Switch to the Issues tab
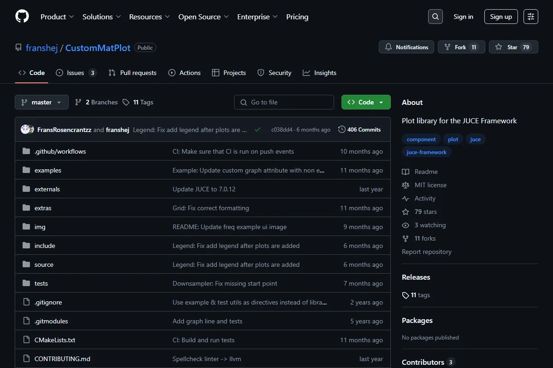Image resolution: width=553 pixels, height=368 pixels. (x=76, y=73)
